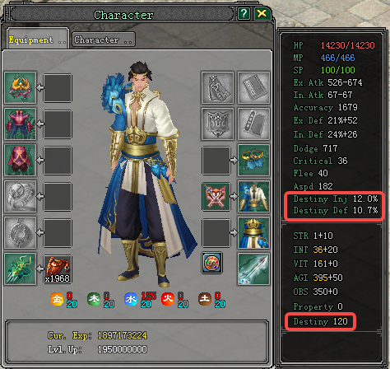Click the orange ammo stack showing x1968
This screenshot has width=390, height=369.
click(58, 269)
